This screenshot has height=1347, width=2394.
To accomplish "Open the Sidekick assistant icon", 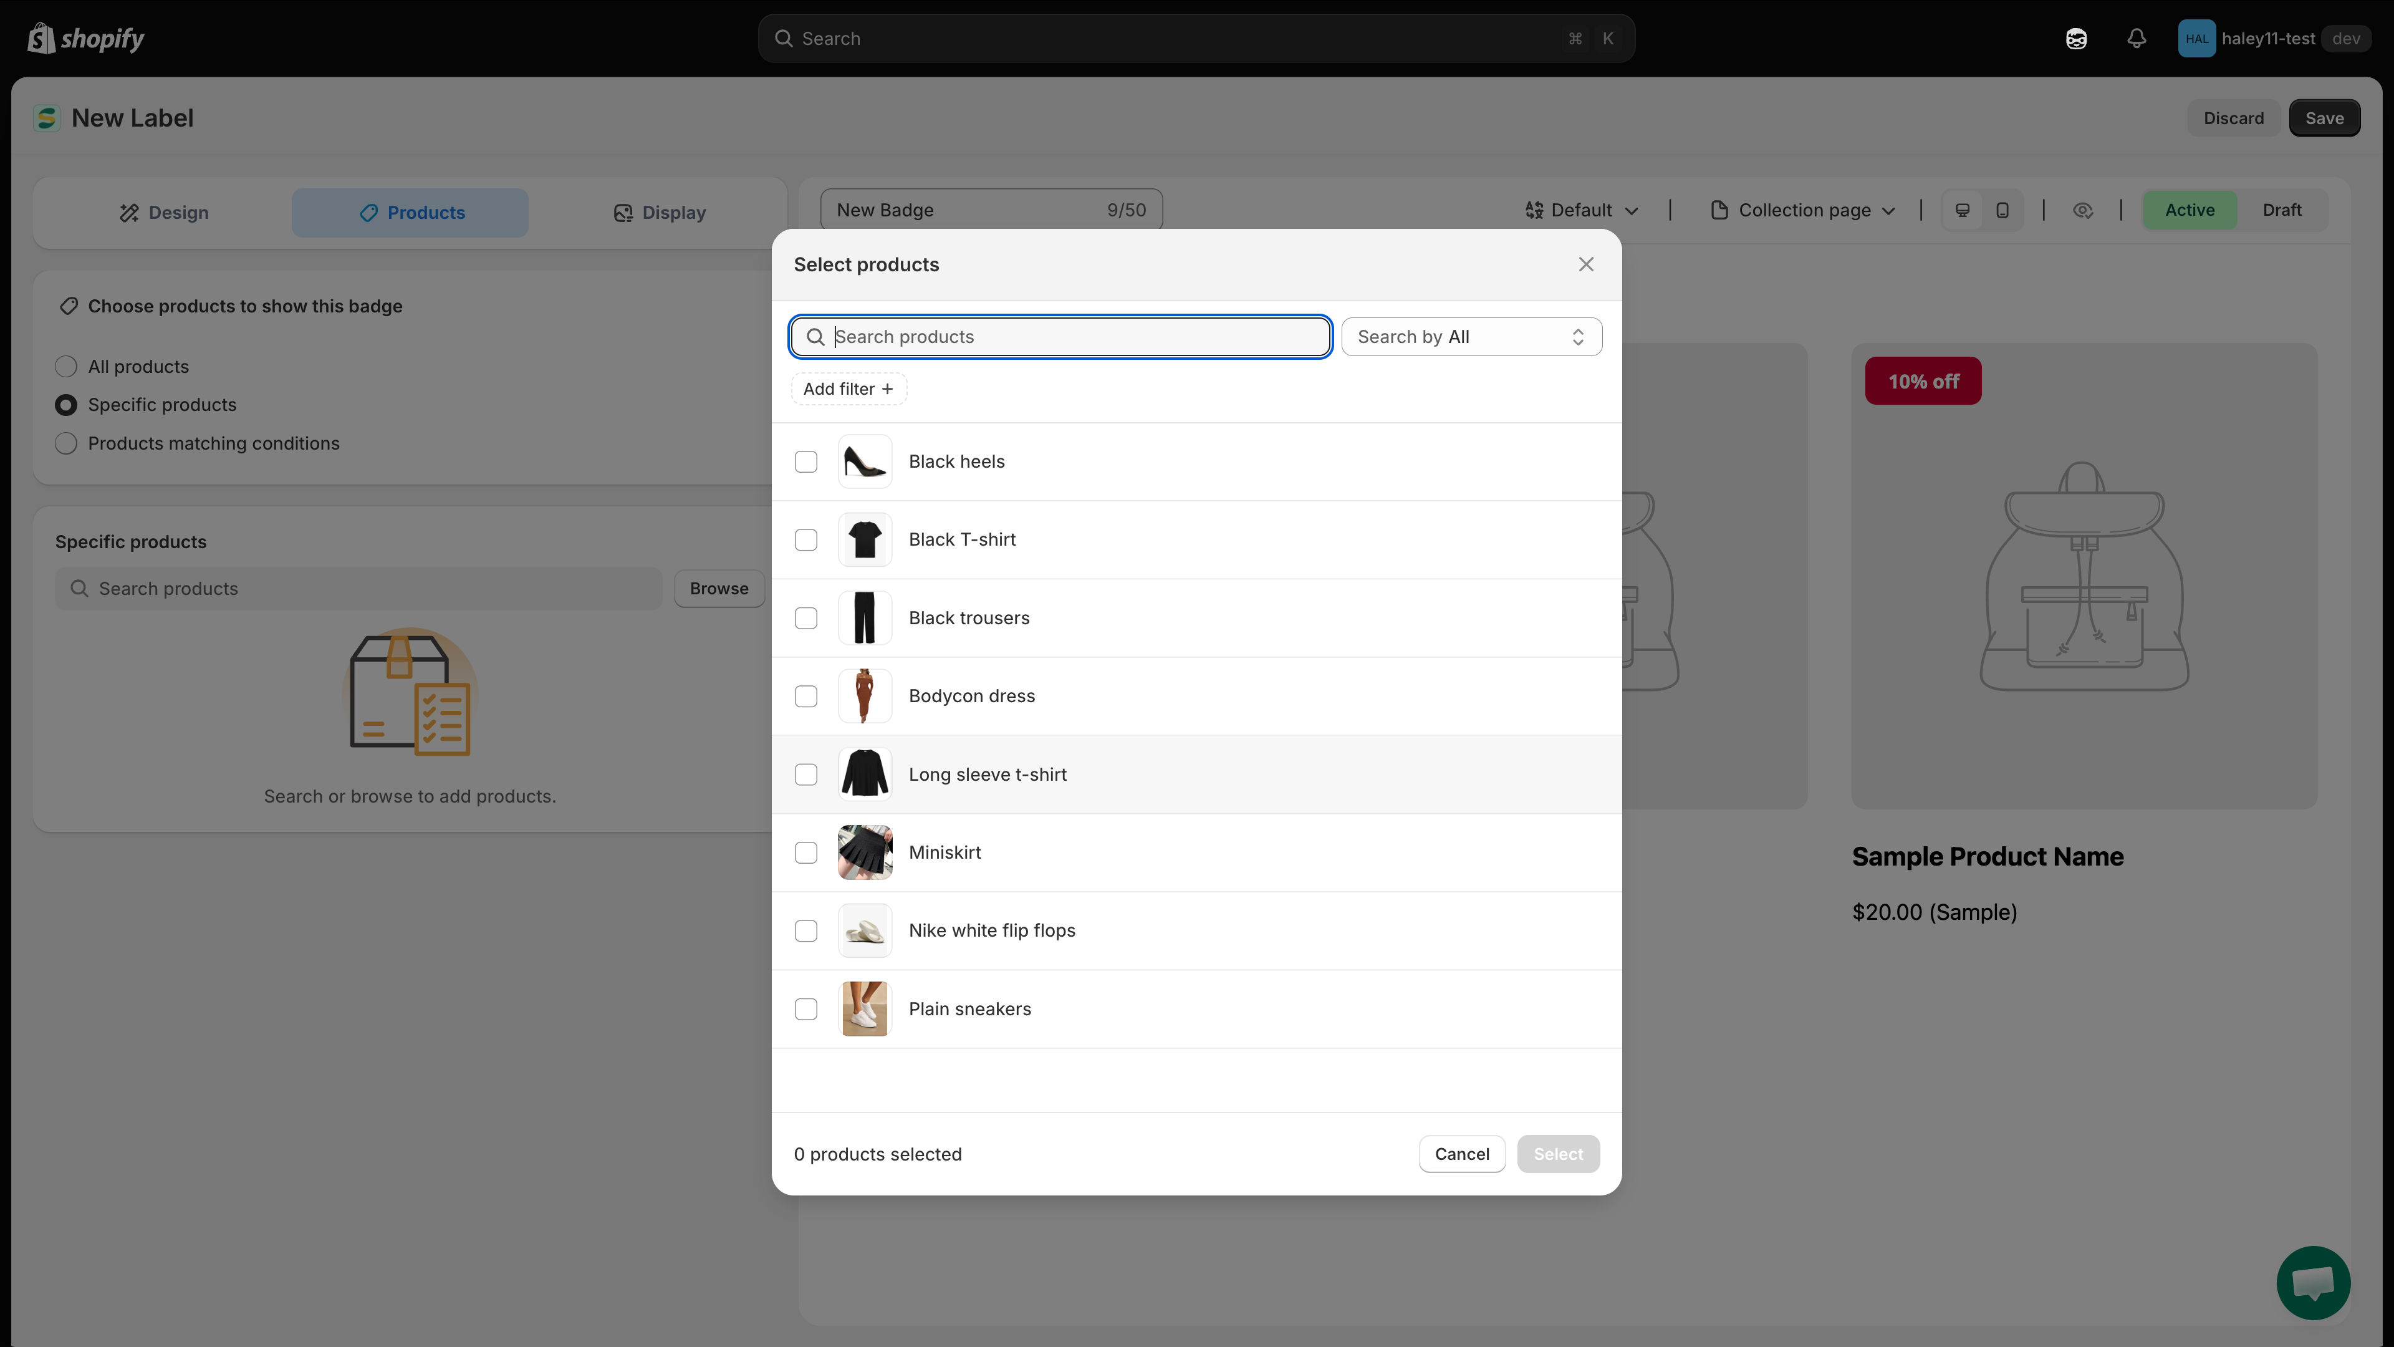I will coord(2076,38).
